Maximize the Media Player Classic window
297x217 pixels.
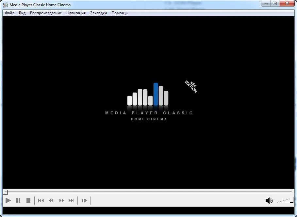click(x=275, y=3)
